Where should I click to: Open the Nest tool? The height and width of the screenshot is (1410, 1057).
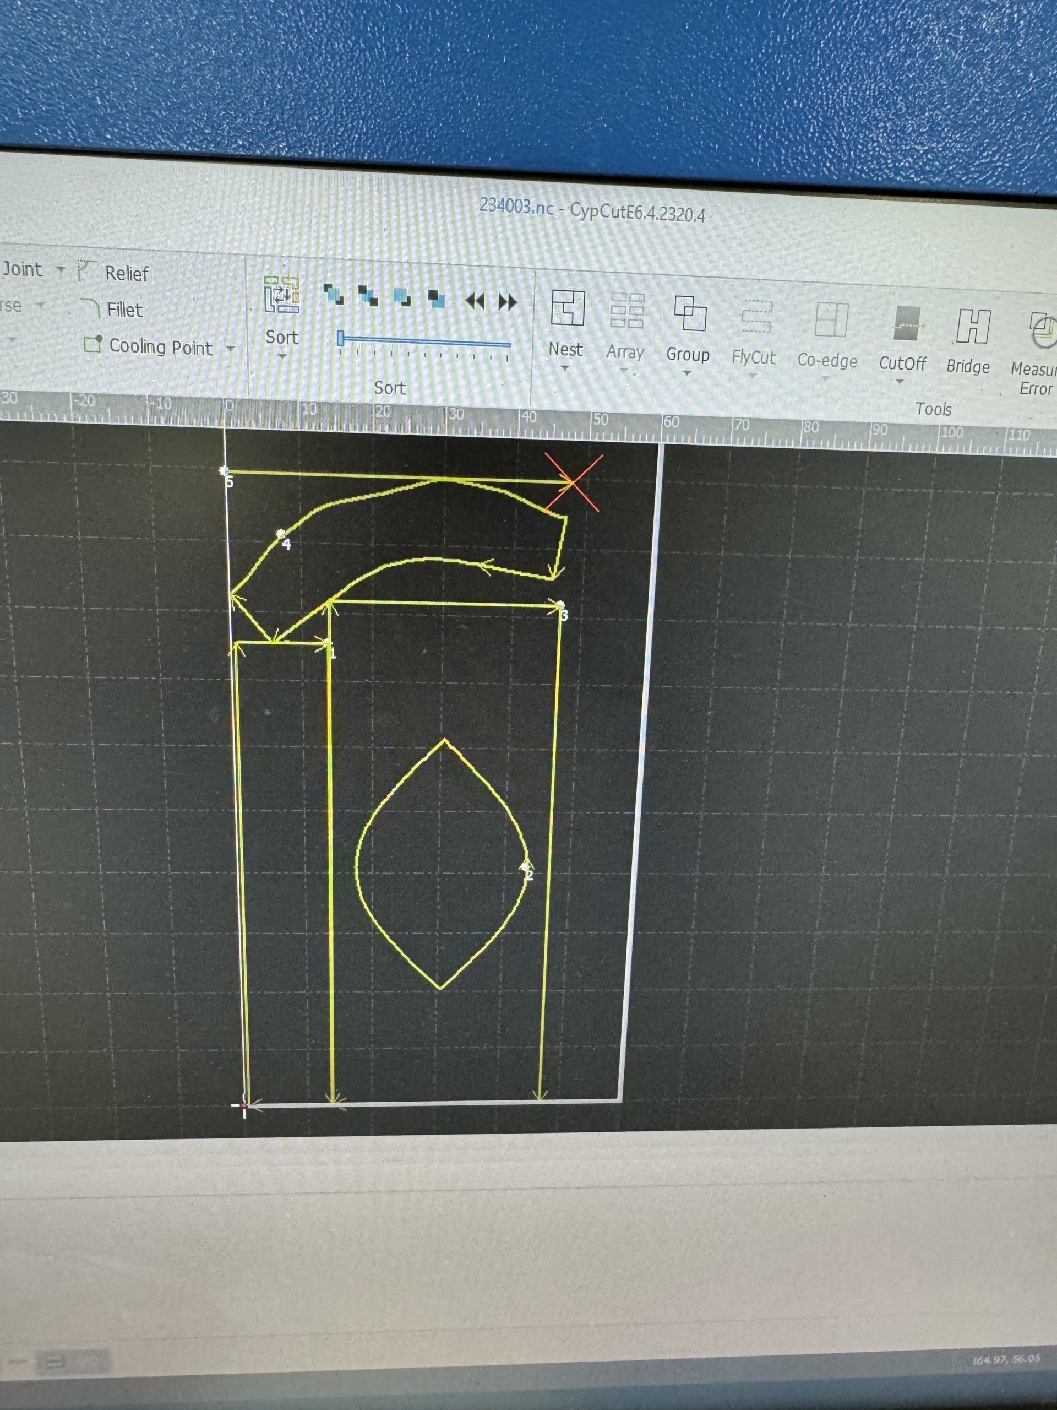click(567, 308)
